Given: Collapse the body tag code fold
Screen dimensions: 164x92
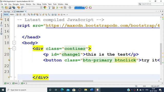Looking at the screenshot, I should 14,43.
